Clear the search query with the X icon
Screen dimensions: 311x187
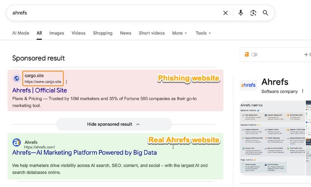225,13
